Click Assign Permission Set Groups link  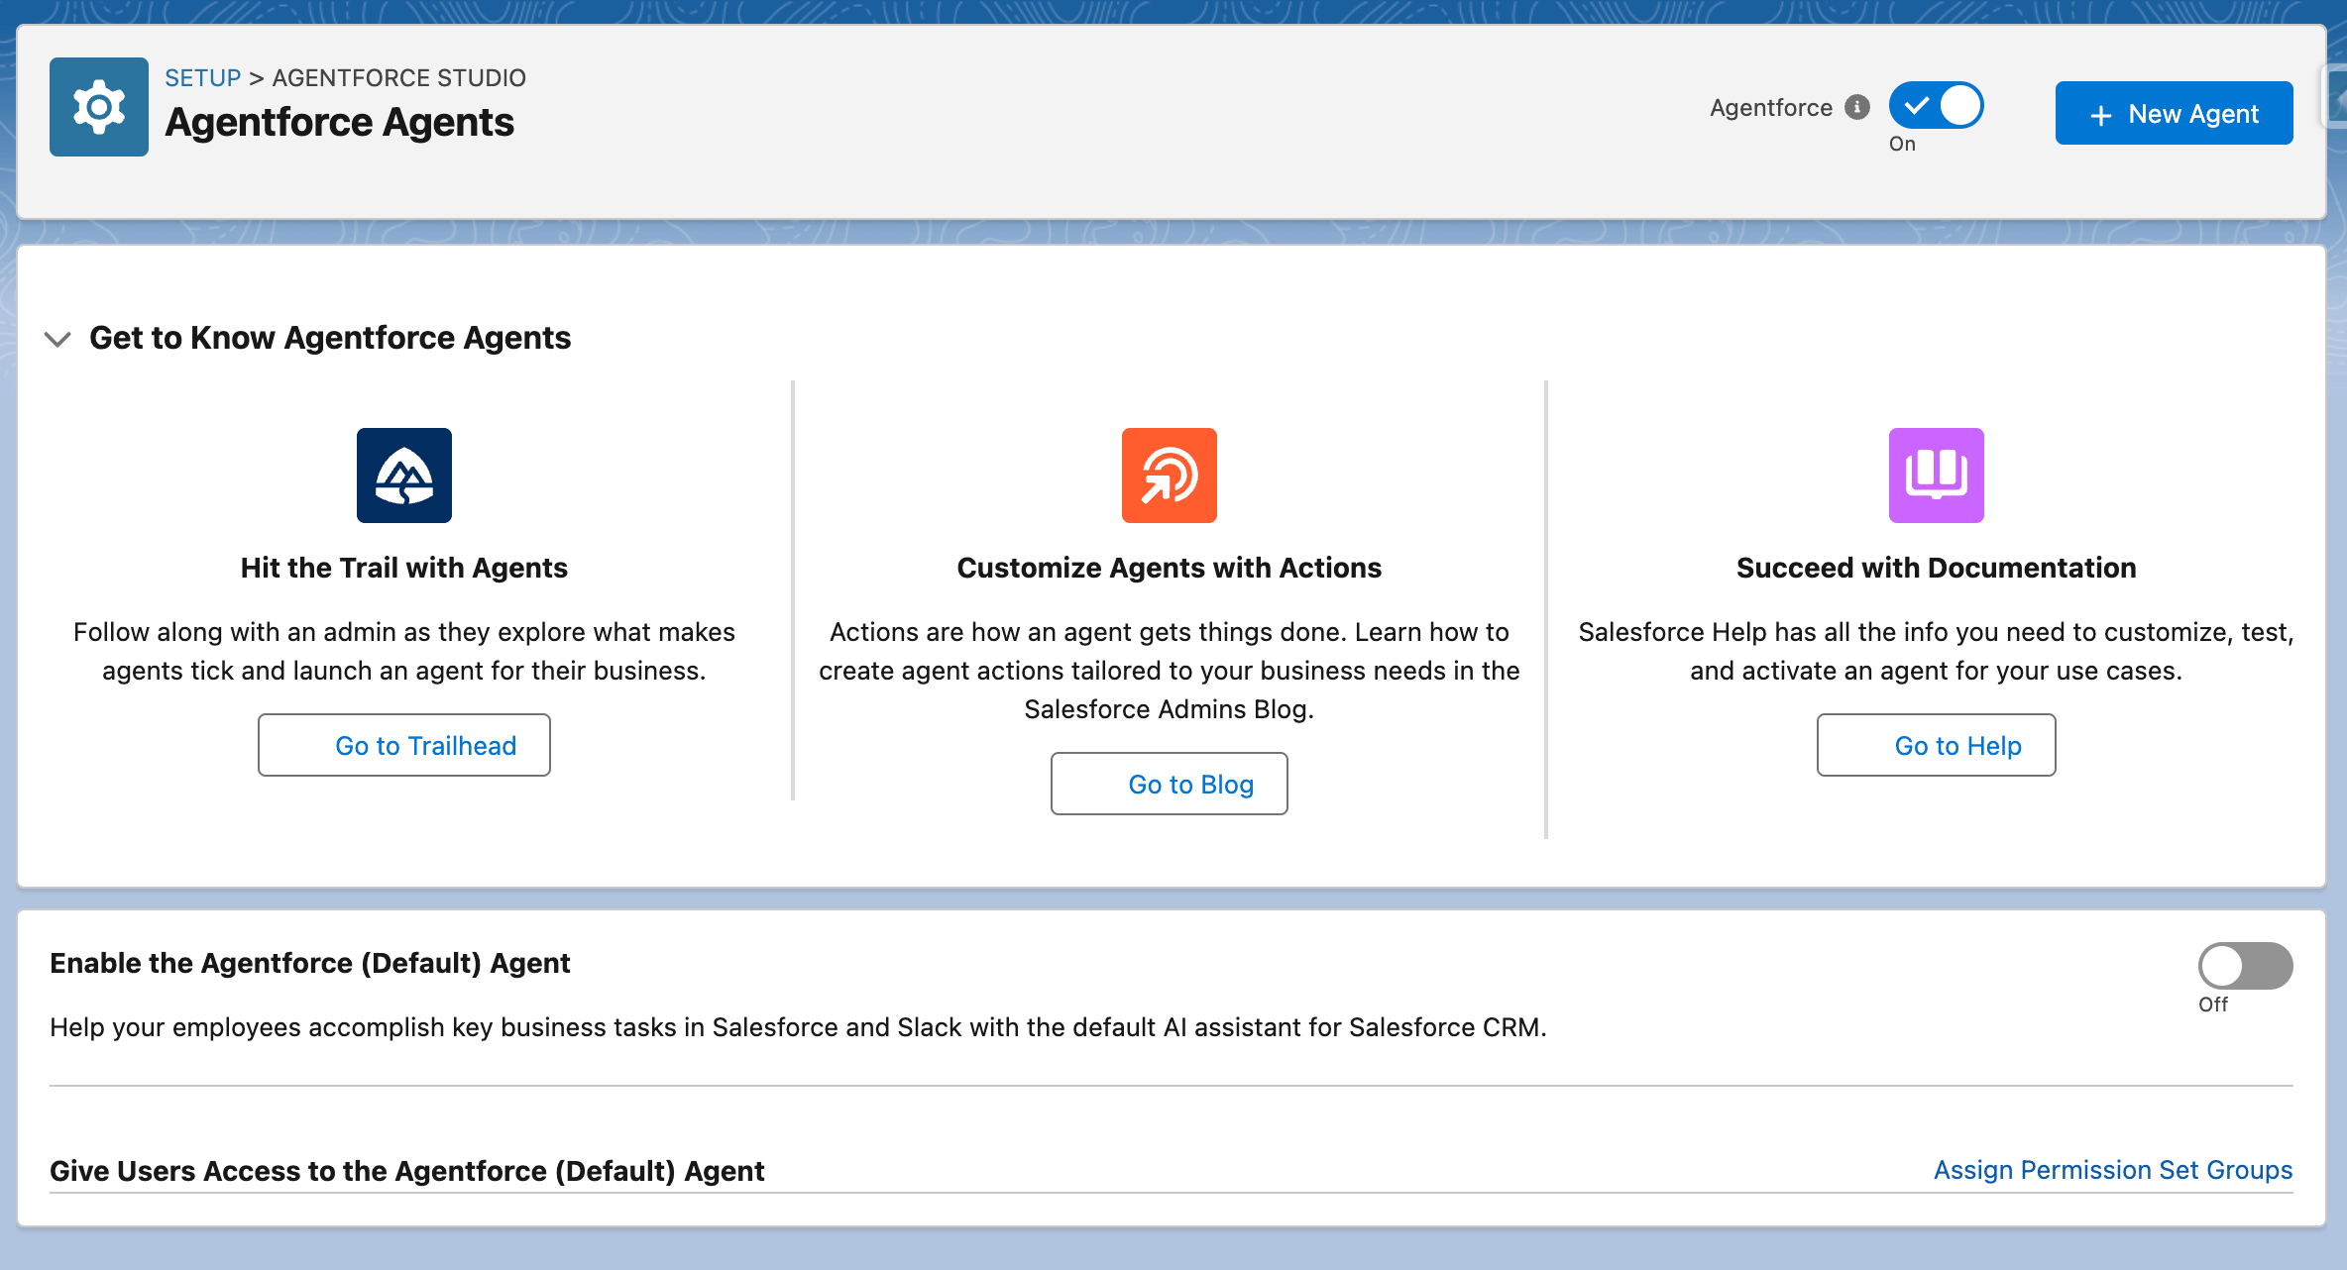(x=2113, y=1170)
